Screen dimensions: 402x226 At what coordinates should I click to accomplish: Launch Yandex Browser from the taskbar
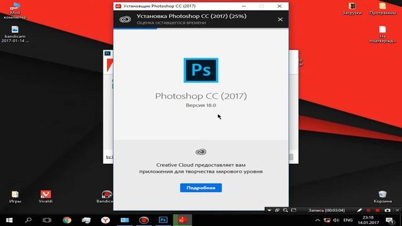point(106,220)
